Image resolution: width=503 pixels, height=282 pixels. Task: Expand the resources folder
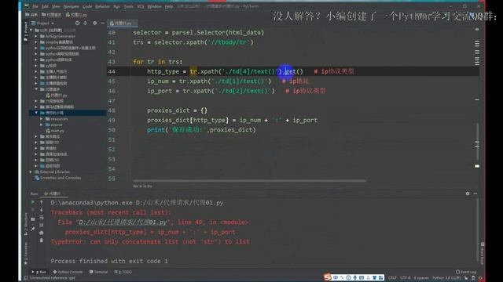42,118
